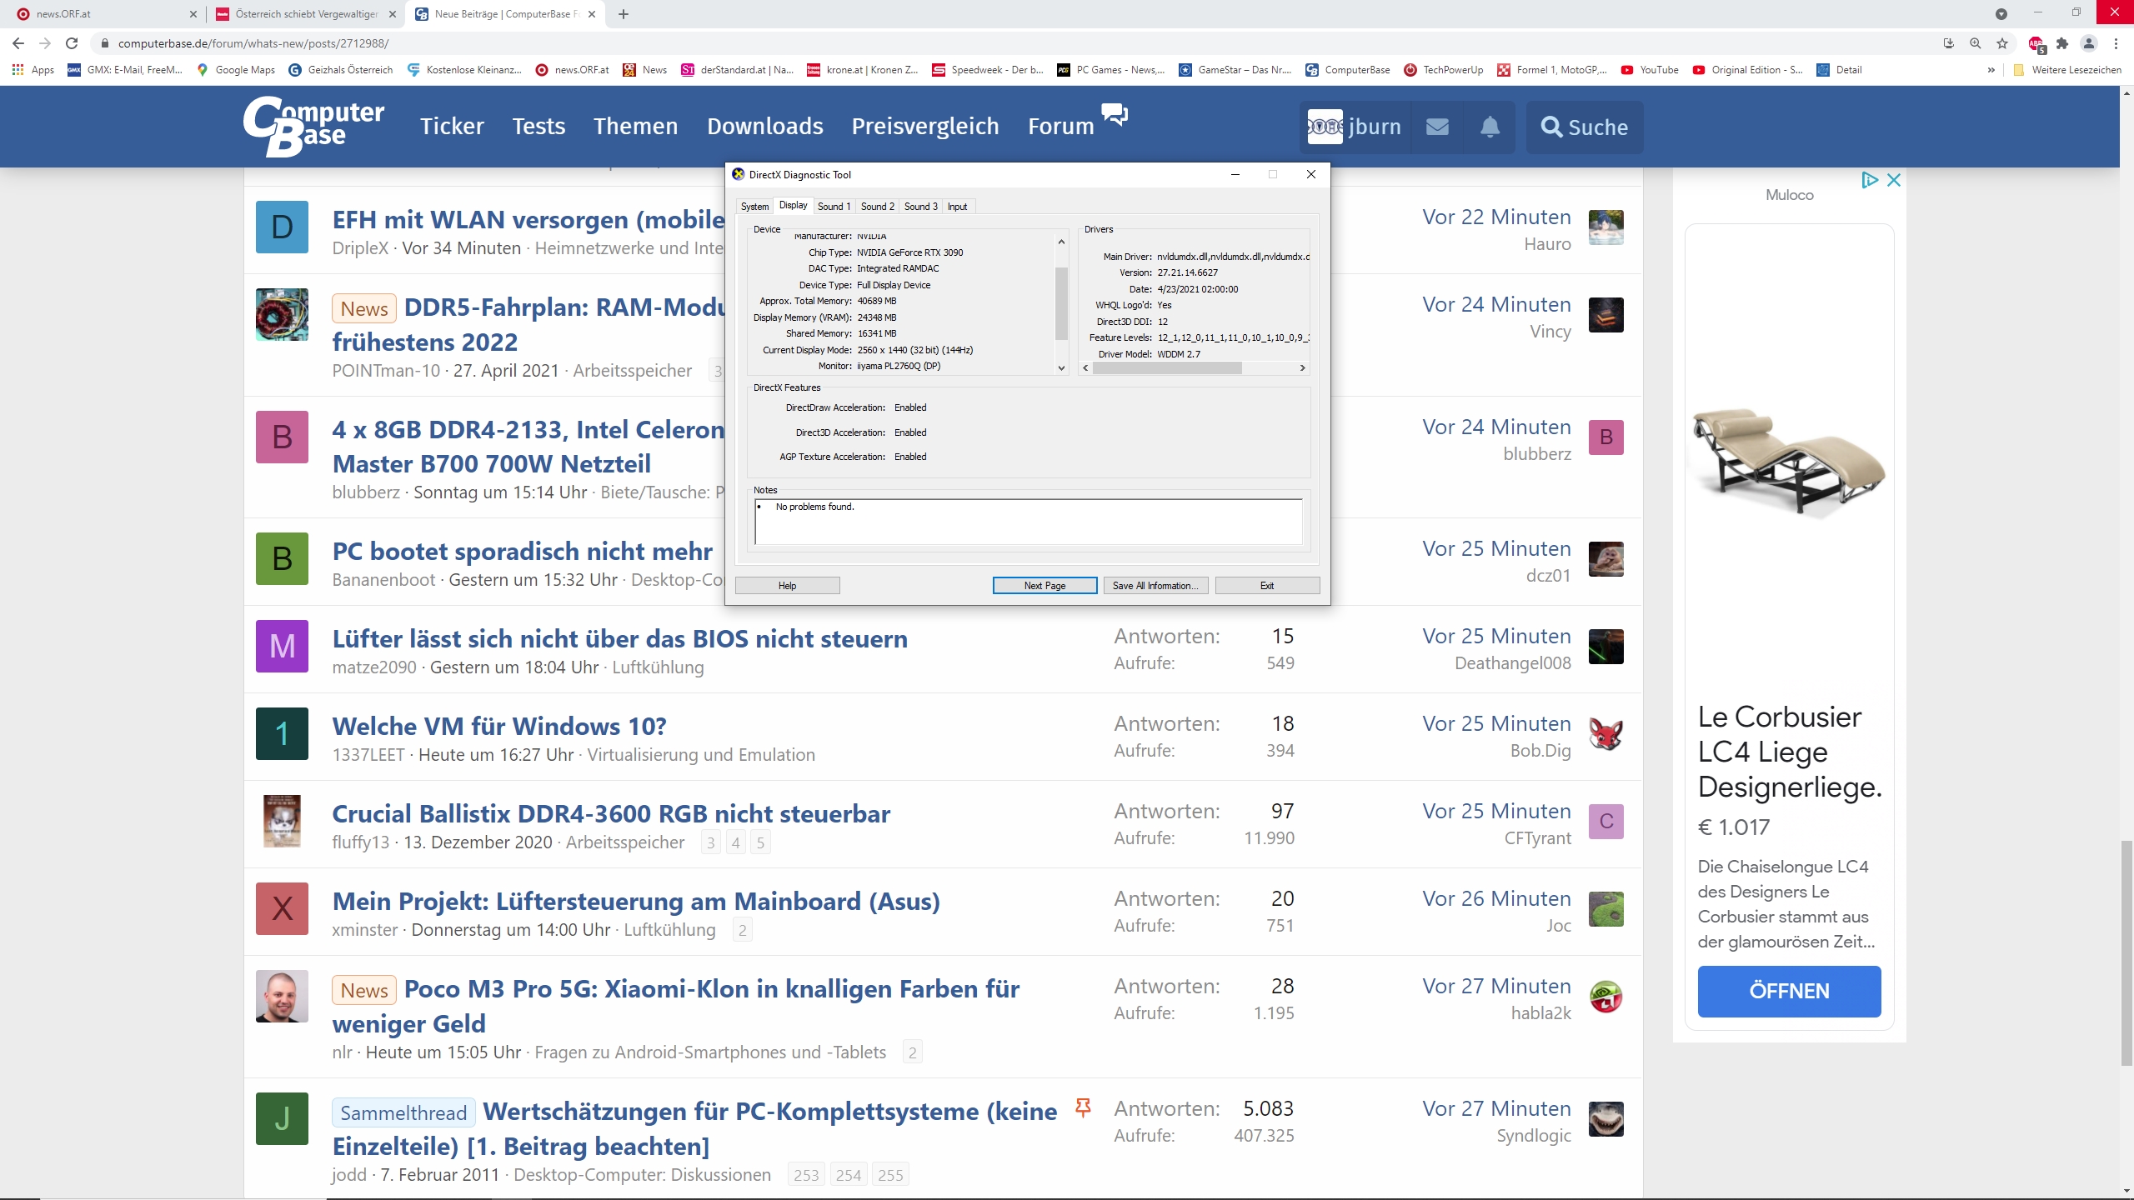Reload the page in Chrome
Screen dimensions: 2134x1200
(x=72, y=43)
